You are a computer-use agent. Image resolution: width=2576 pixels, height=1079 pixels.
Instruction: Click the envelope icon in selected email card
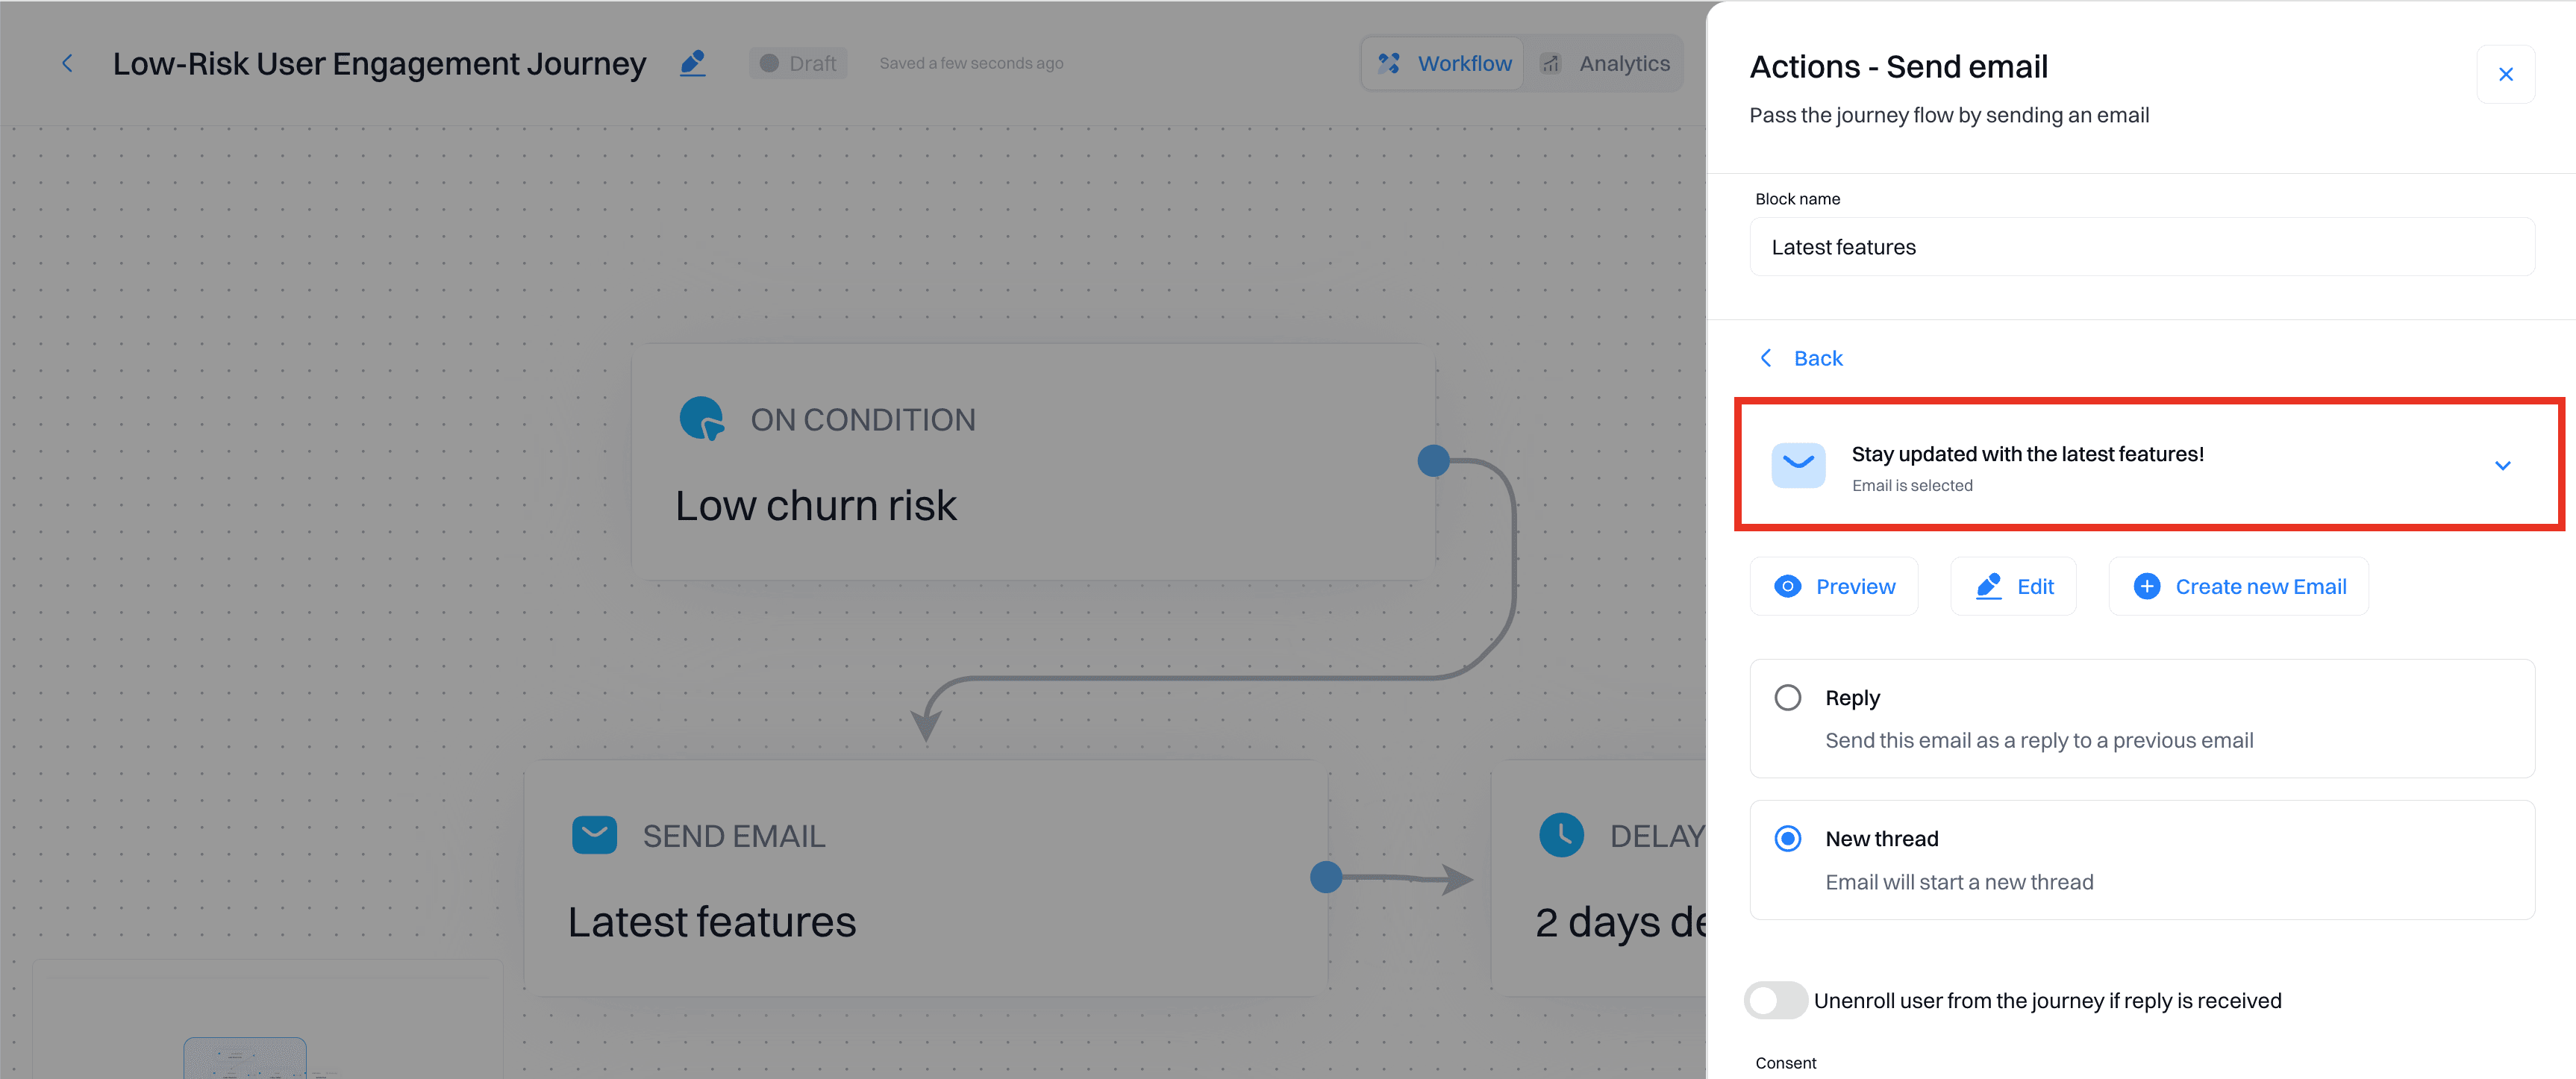click(1797, 465)
